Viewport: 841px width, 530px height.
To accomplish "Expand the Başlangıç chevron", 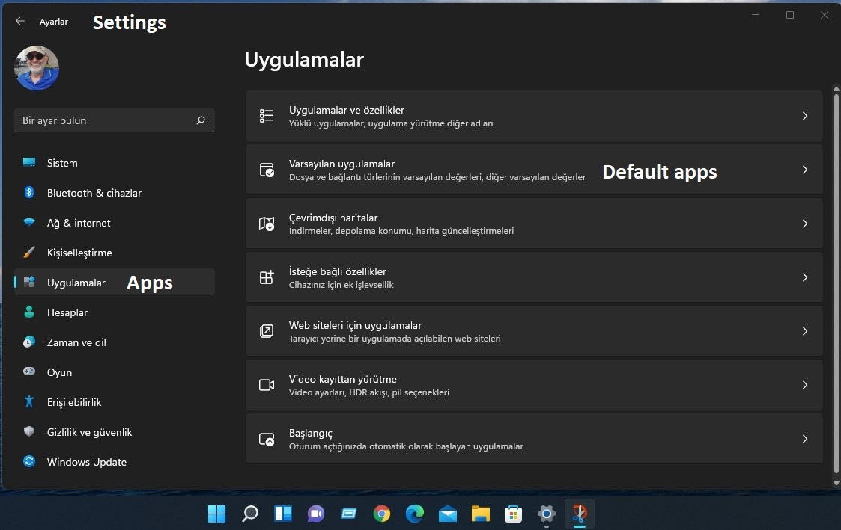I will point(804,439).
